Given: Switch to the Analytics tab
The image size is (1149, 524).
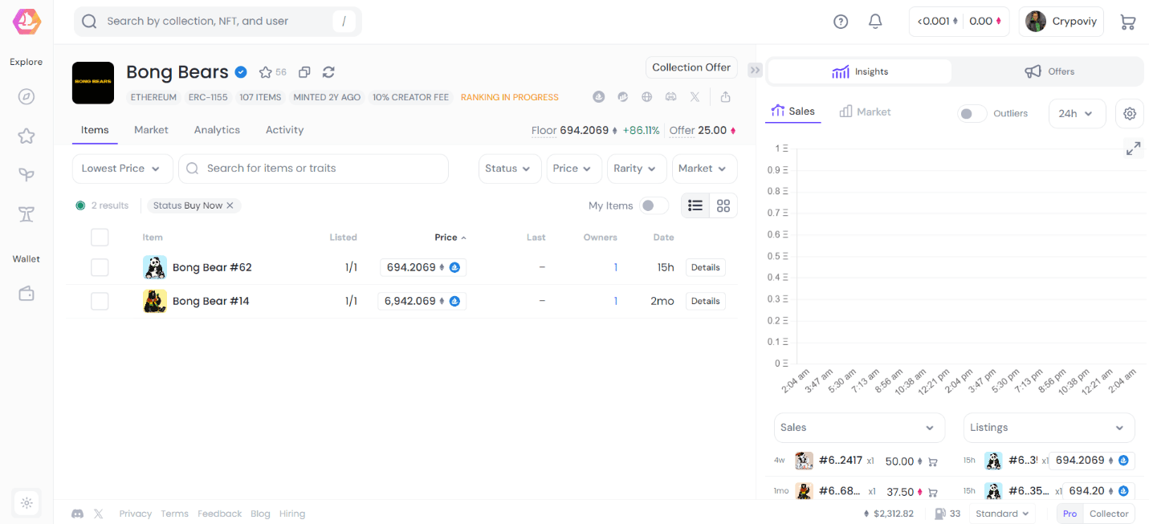Looking at the screenshot, I should click(216, 129).
